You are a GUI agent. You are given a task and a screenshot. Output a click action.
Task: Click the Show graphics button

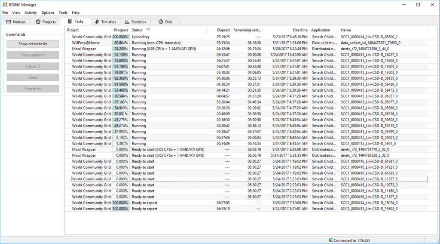coord(33,55)
